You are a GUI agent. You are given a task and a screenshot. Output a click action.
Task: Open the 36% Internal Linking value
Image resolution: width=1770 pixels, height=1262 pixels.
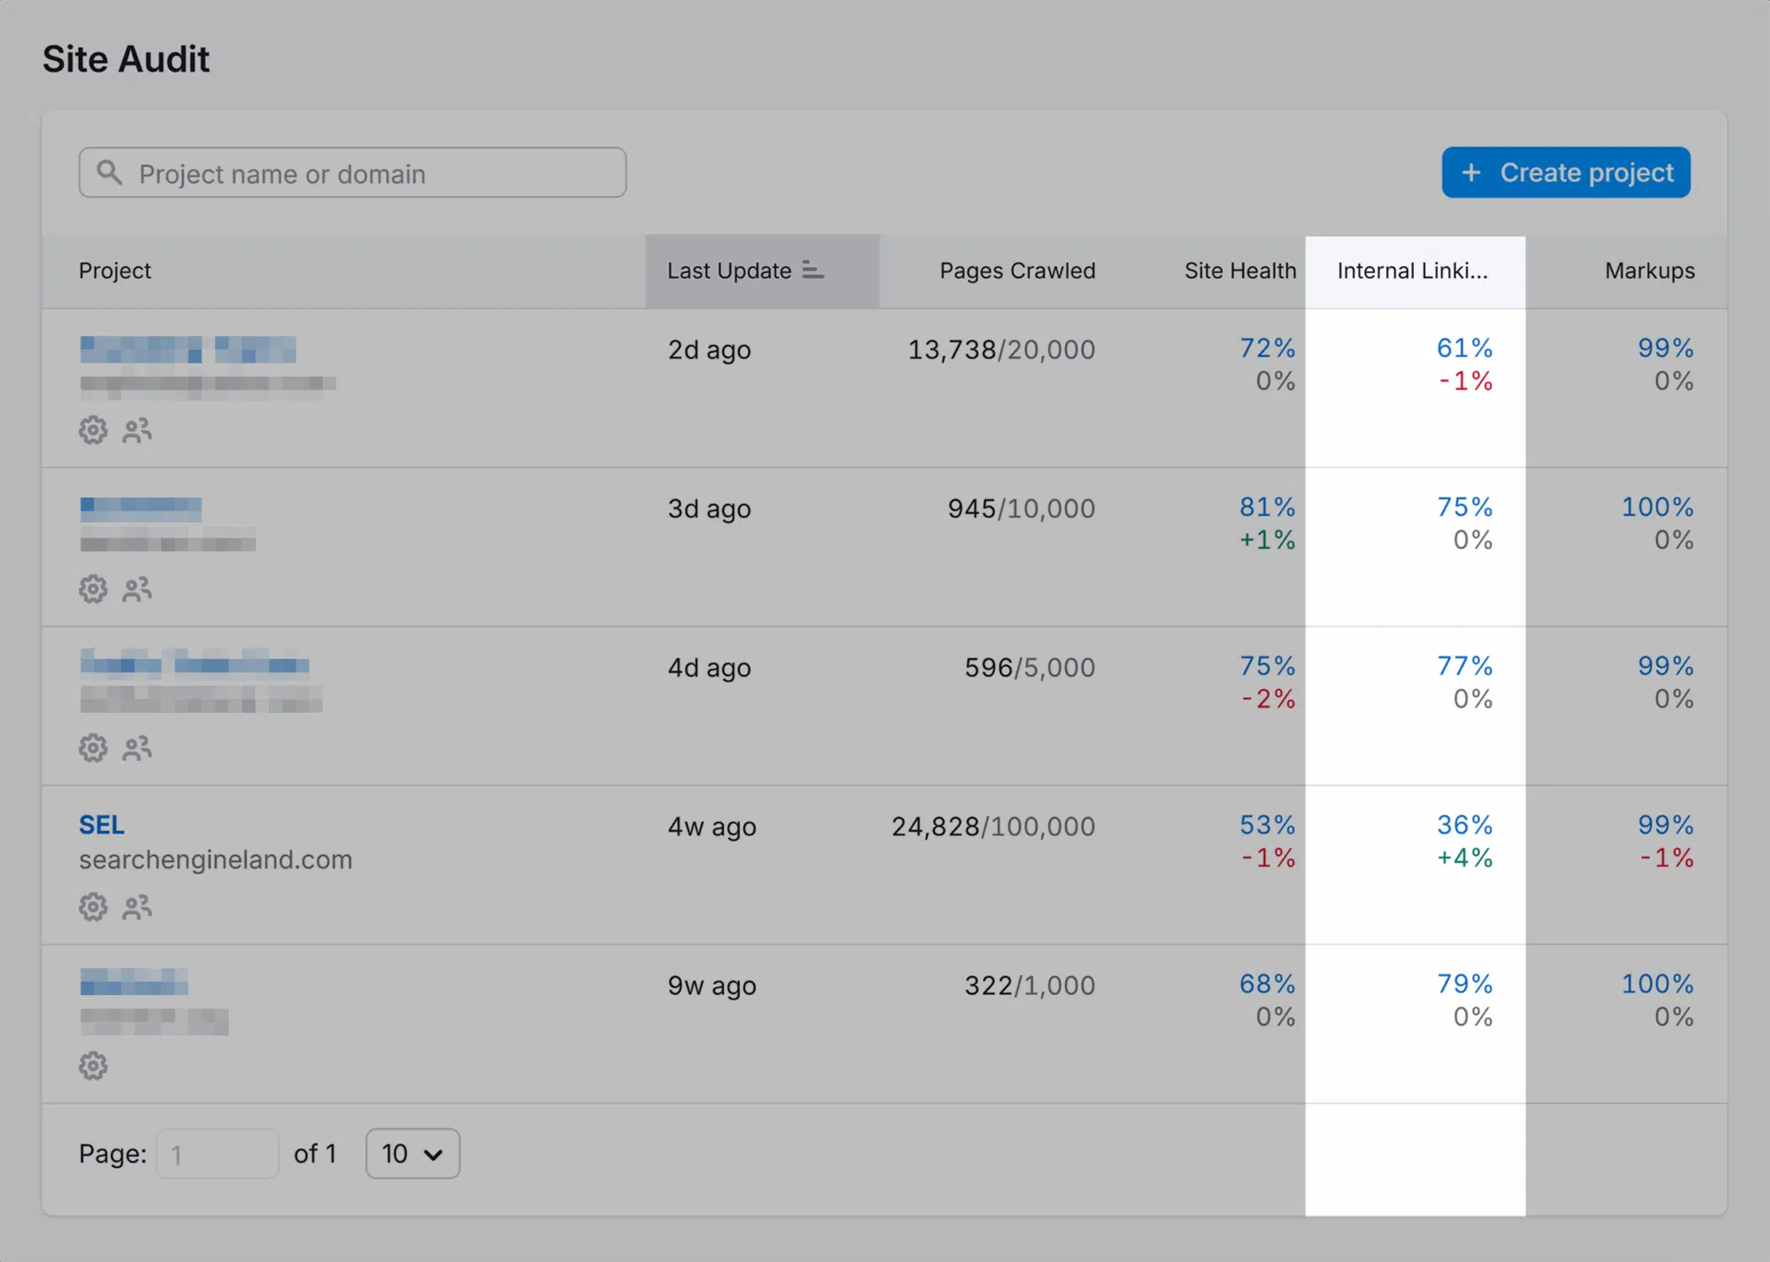click(x=1465, y=825)
